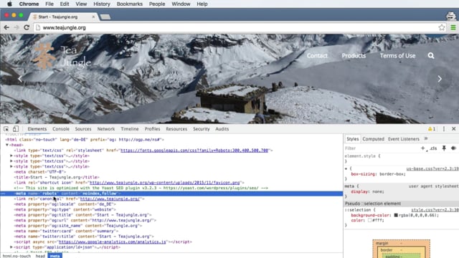
Task: Select the meta twitter:card row
Action: click(x=171, y=231)
